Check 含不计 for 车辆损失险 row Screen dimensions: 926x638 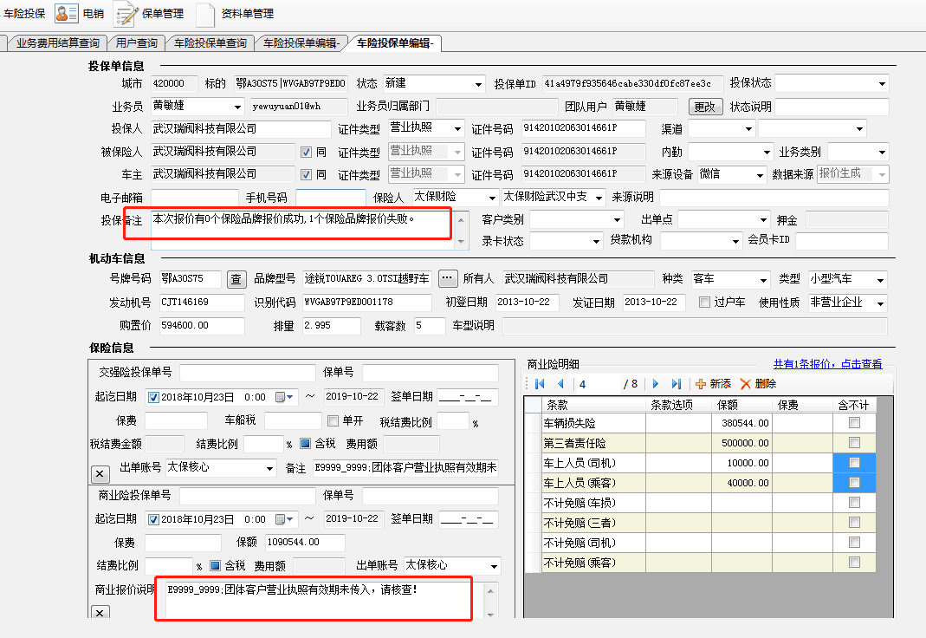coord(854,423)
